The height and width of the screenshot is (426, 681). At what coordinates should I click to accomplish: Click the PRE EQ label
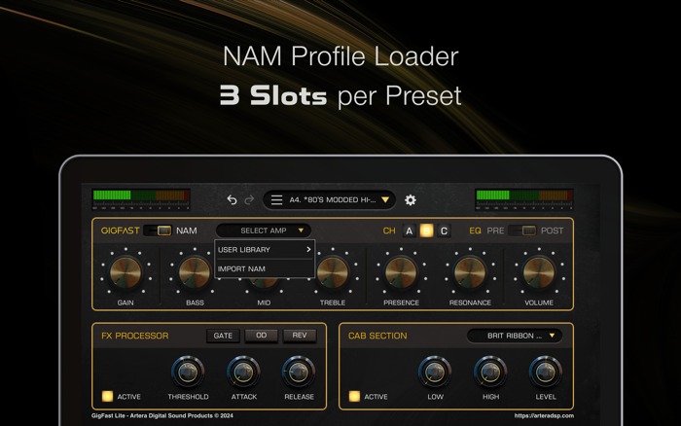point(495,231)
